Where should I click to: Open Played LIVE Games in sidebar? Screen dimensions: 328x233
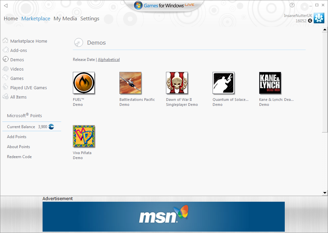(29, 88)
